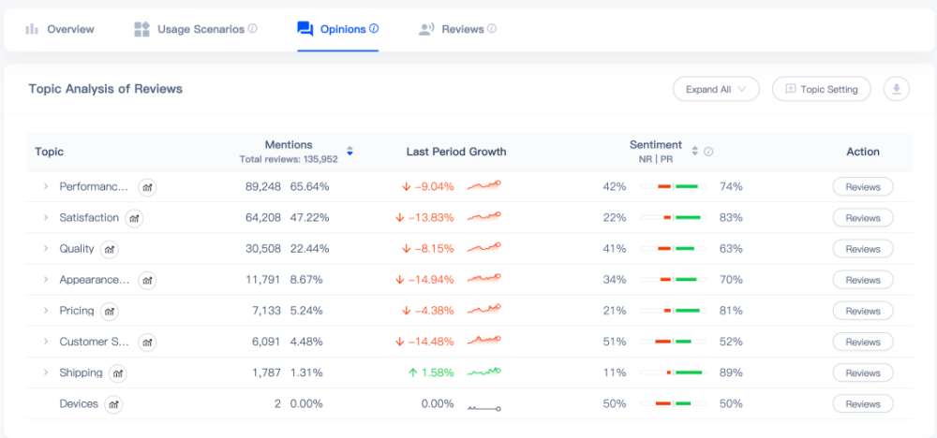Open Reviews for Devices row
Screen dimensions: 937x438
click(x=863, y=404)
